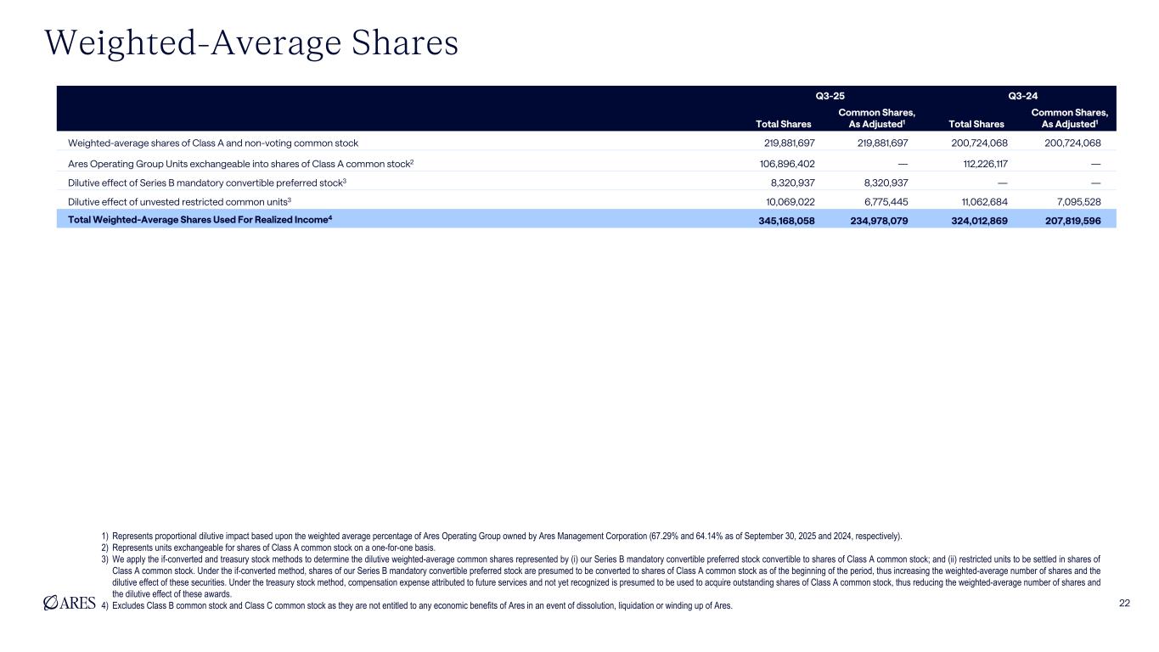The image size is (1159, 652).
Task: Click the Q3-25 Total Shares column header
Action: [785, 124]
